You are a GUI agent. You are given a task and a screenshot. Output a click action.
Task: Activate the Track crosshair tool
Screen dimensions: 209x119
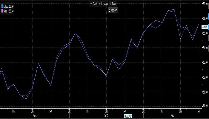[93, 4]
